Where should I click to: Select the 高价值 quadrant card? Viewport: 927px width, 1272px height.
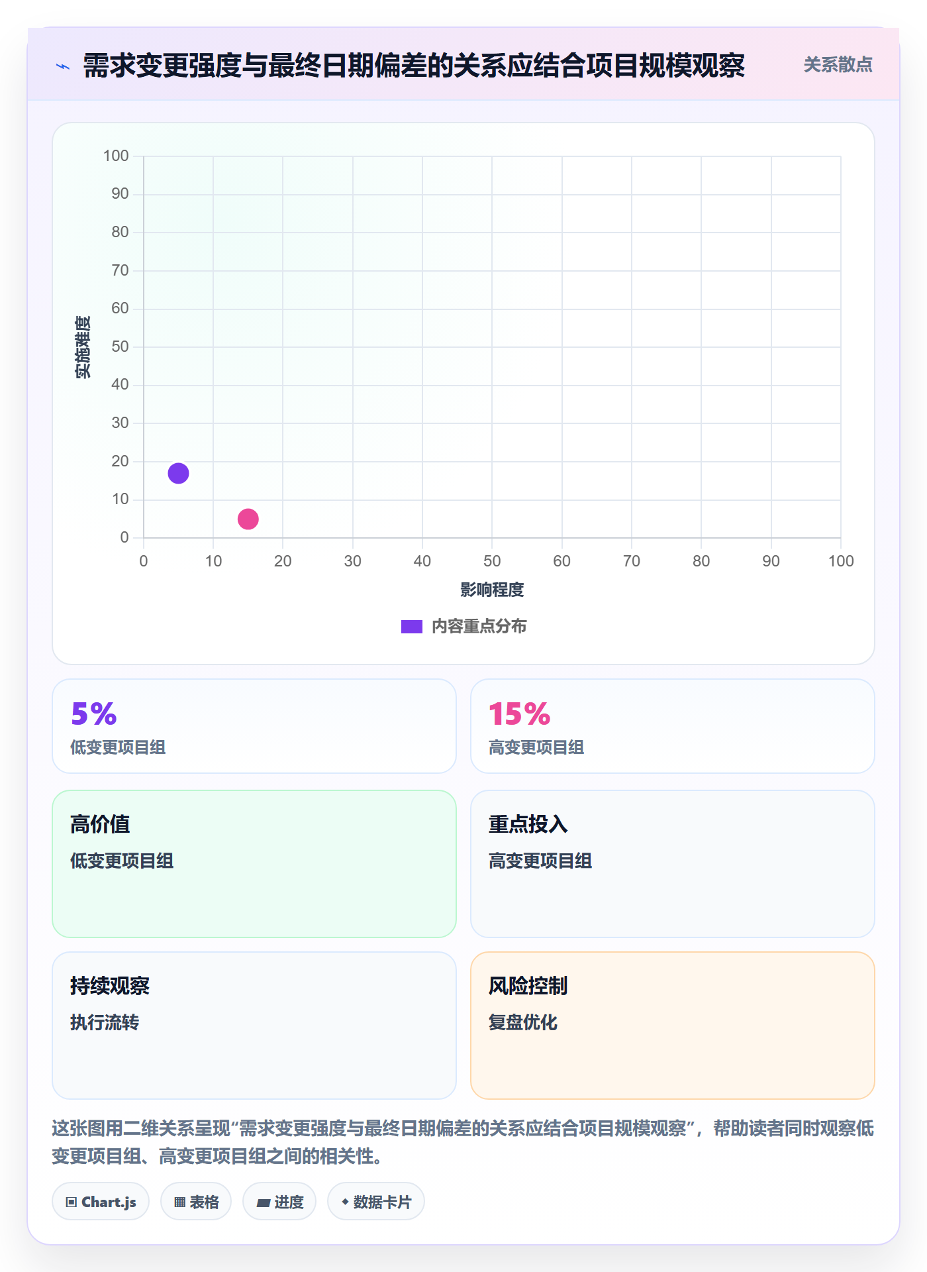click(x=254, y=864)
